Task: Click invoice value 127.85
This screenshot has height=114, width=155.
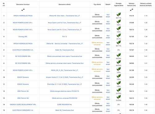Action: click(131, 37)
